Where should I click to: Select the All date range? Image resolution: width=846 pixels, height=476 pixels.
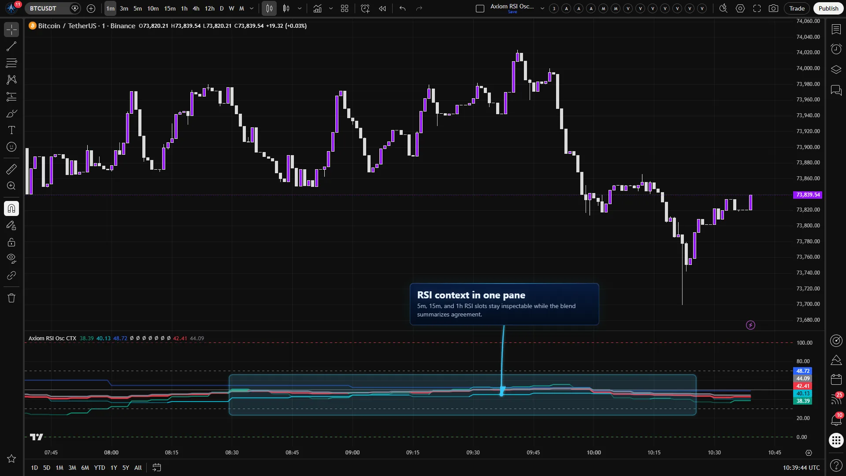(x=138, y=468)
